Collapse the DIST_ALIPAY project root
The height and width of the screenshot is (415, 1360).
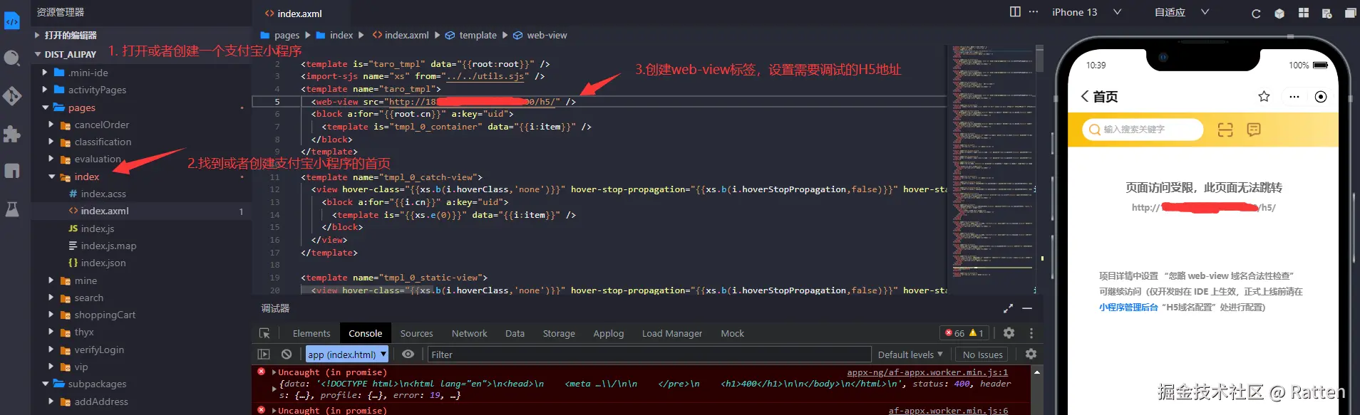click(x=38, y=54)
